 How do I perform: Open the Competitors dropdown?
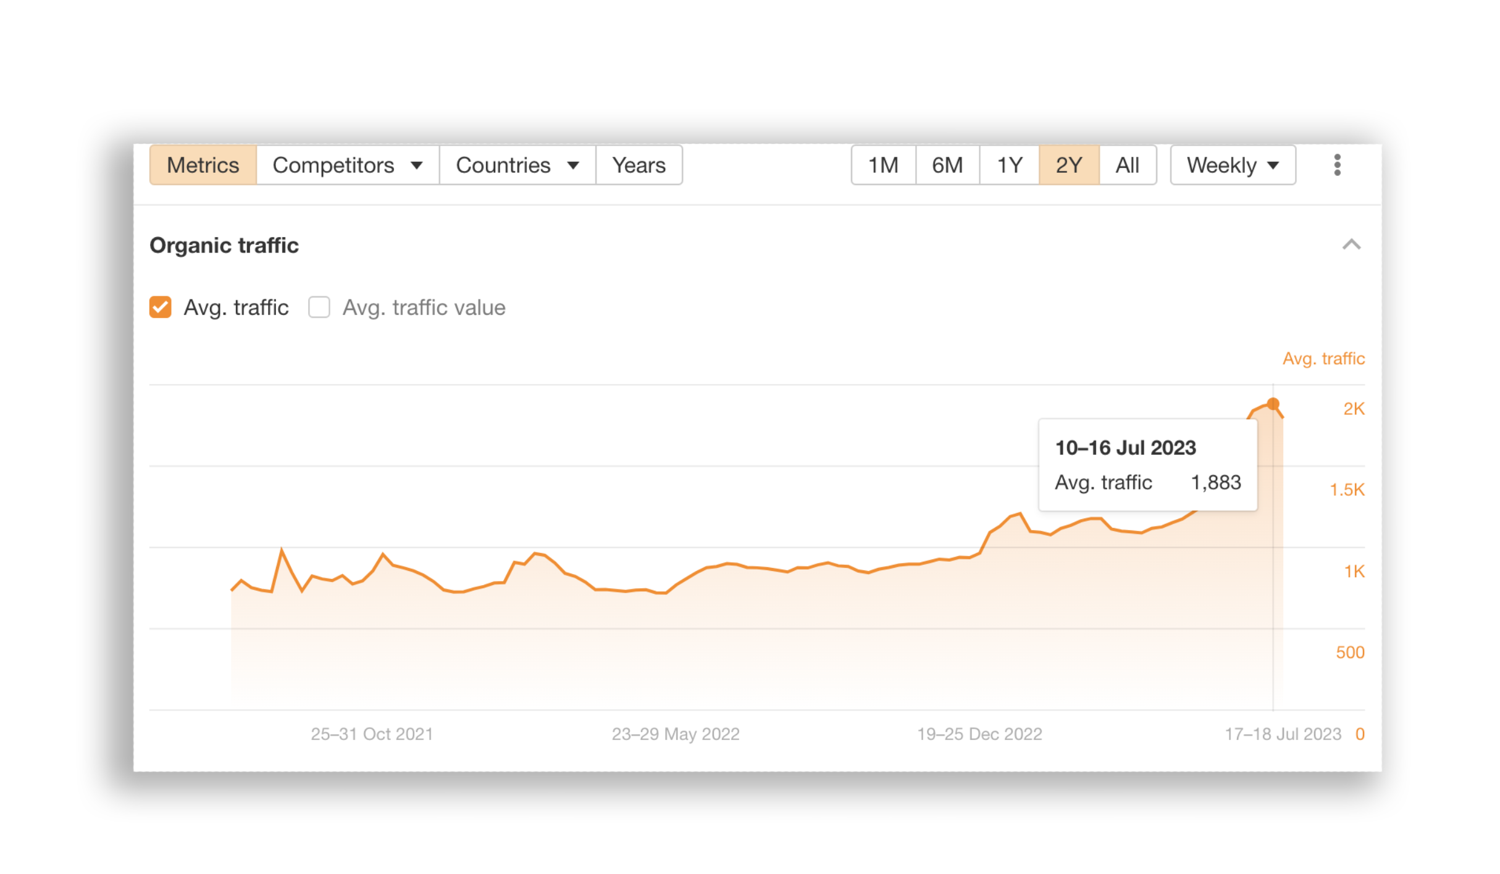(x=348, y=165)
